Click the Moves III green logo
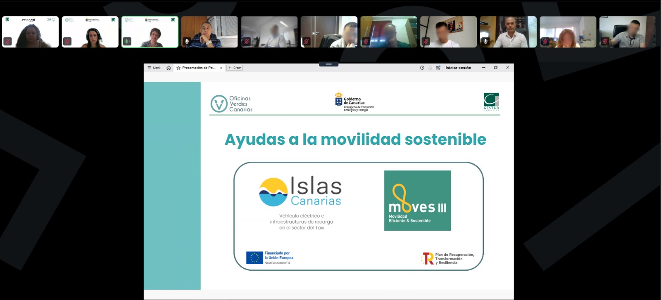The height and width of the screenshot is (300, 661). (417, 201)
